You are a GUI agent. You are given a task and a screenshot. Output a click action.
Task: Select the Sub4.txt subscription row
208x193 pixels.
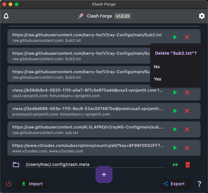point(79,74)
